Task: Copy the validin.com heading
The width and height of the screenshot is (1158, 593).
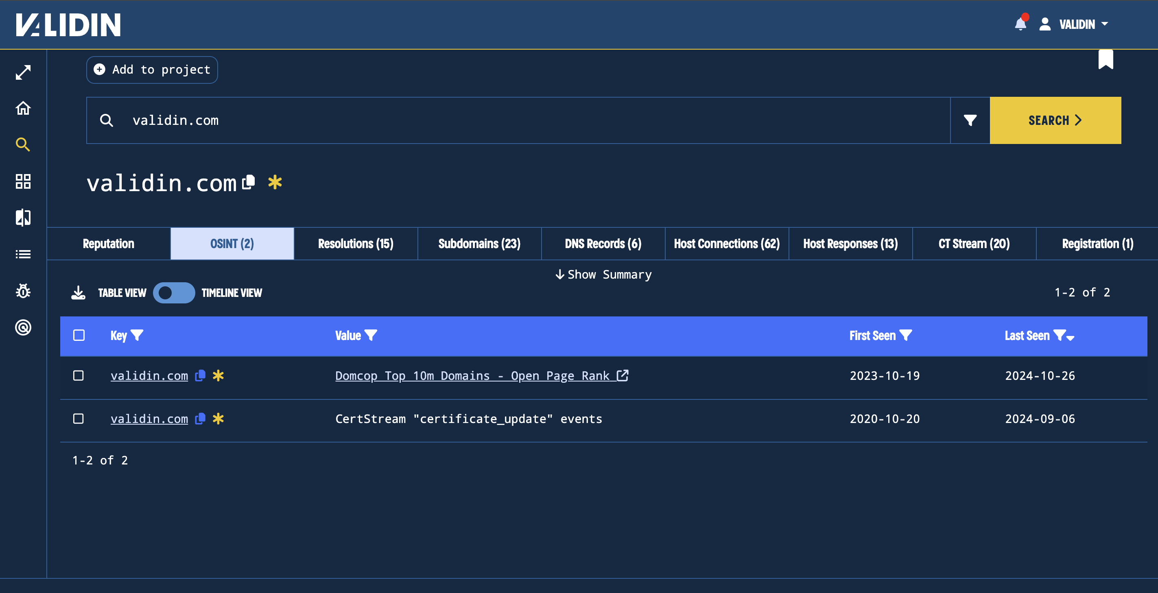Action: 249,182
